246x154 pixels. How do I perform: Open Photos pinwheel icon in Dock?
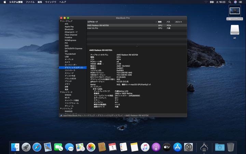tap(91, 147)
